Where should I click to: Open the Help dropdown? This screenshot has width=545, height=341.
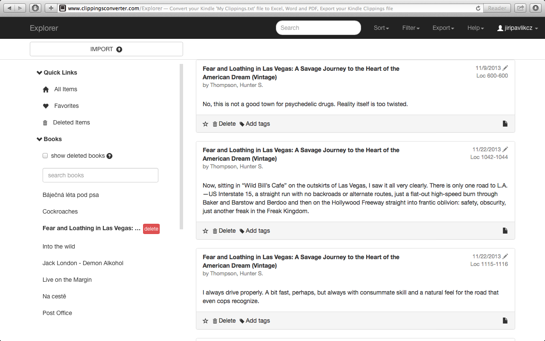[476, 28]
